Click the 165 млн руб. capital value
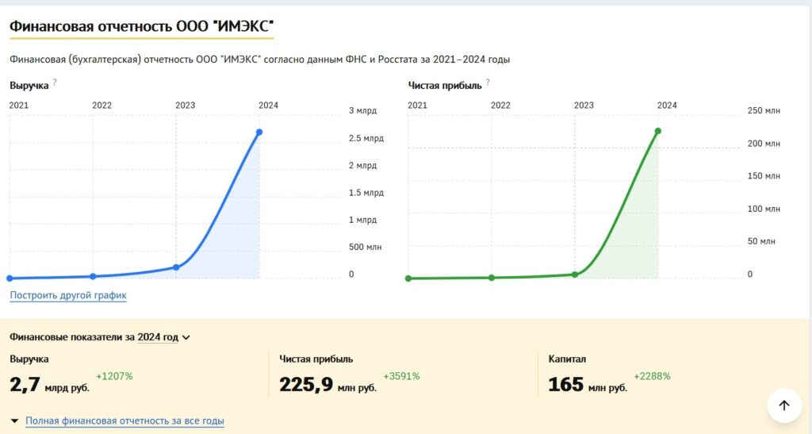 (x=588, y=385)
